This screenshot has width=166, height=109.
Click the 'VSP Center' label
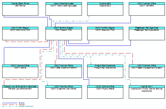point(20,6)
